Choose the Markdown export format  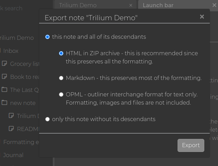[61, 78]
